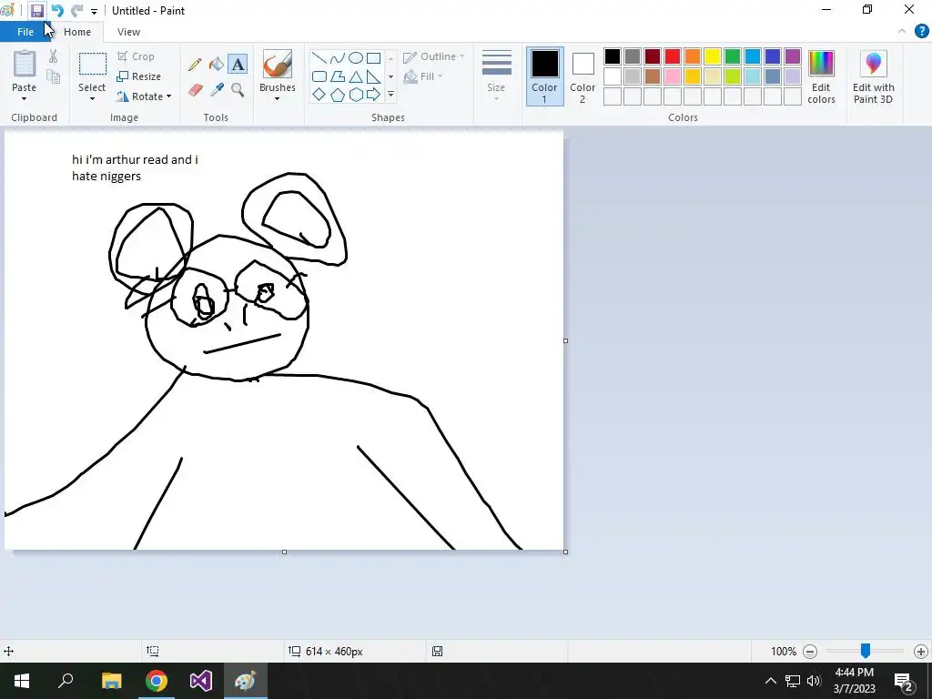Open the File menu
This screenshot has width=932, height=699.
point(25,32)
